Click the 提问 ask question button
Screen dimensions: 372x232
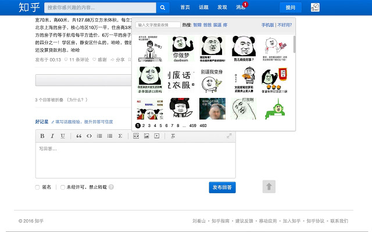point(291,8)
